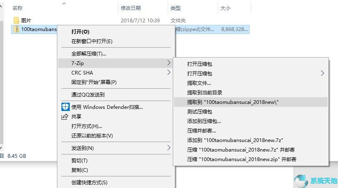This screenshot has width=338, height=188.
Task: Click 打开压缩包 entry with submenu arrow
Action: click(x=200, y=73)
